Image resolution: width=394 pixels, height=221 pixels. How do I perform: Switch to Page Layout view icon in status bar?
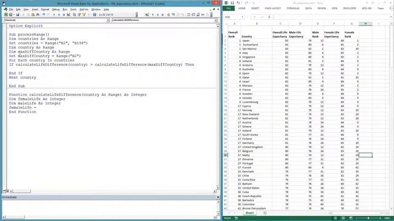343,219
